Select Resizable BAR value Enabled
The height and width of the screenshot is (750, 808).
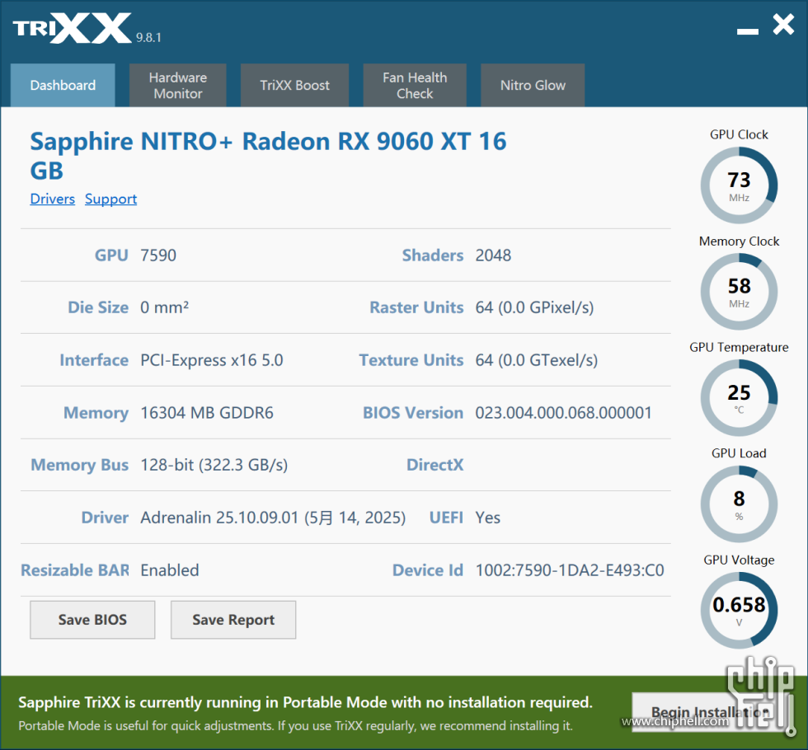pos(170,570)
